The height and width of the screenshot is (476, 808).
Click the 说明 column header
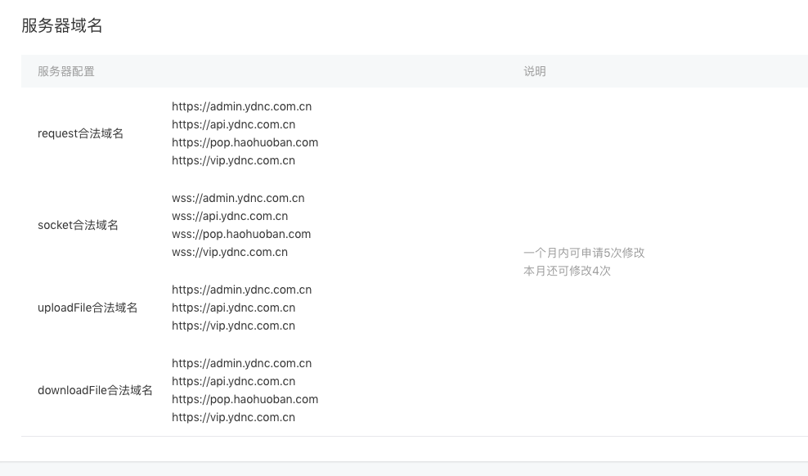[x=534, y=71]
